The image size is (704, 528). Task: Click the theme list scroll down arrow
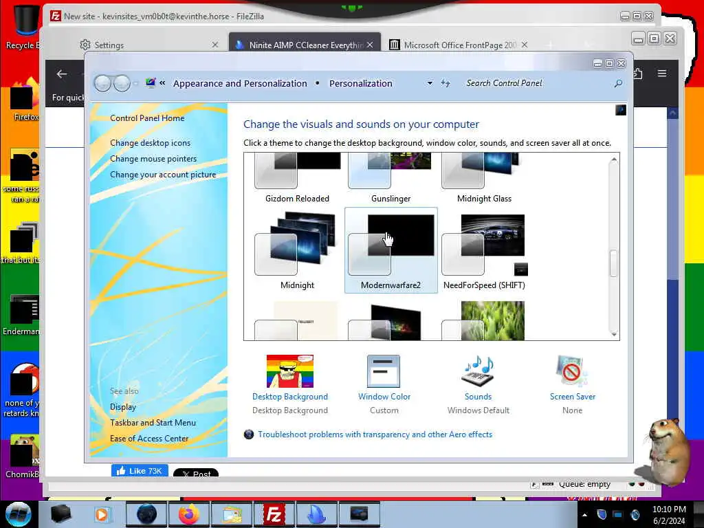pos(614,334)
